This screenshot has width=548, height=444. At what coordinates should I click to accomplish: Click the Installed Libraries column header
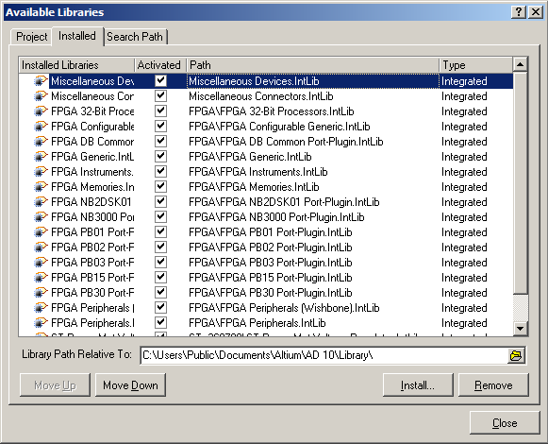click(76, 65)
